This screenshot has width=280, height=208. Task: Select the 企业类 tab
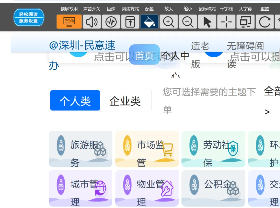point(125,101)
